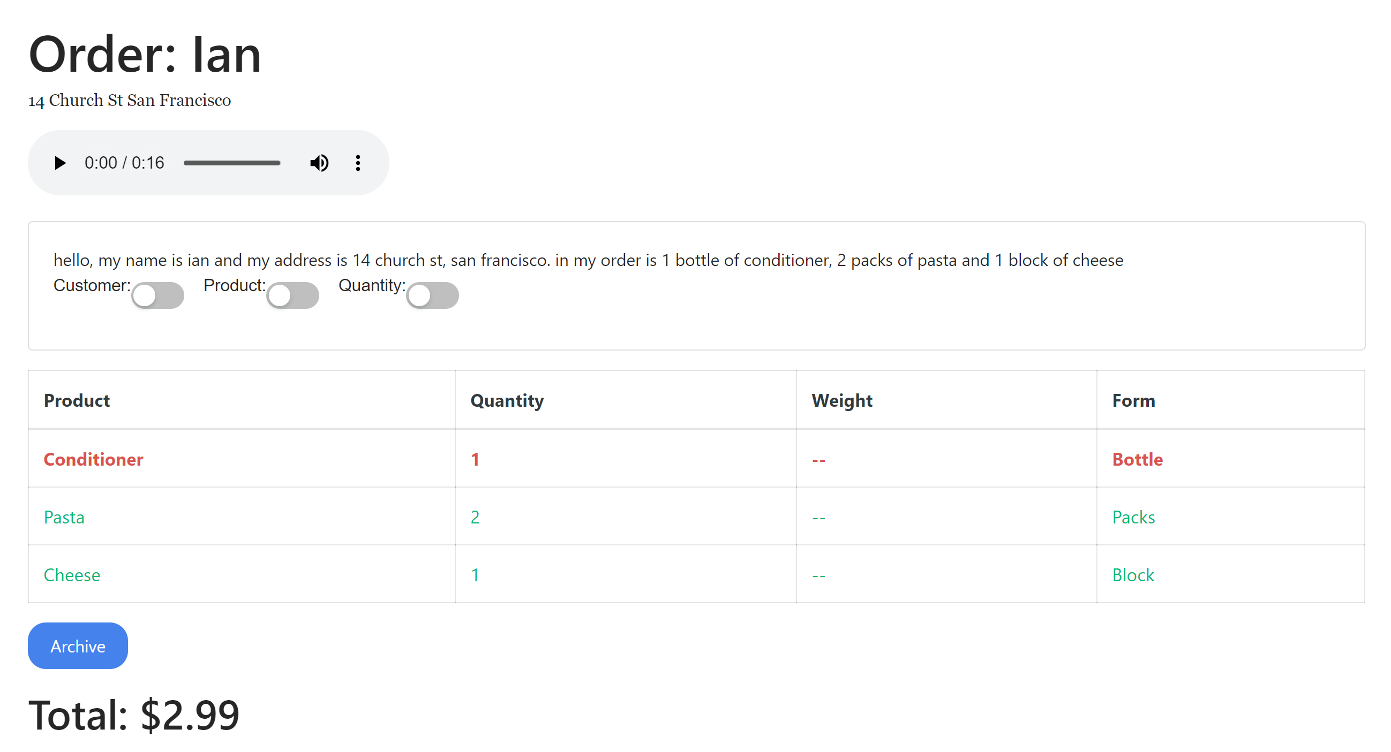This screenshot has width=1391, height=752.
Task: Click the Product column header
Action: tap(77, 401)
